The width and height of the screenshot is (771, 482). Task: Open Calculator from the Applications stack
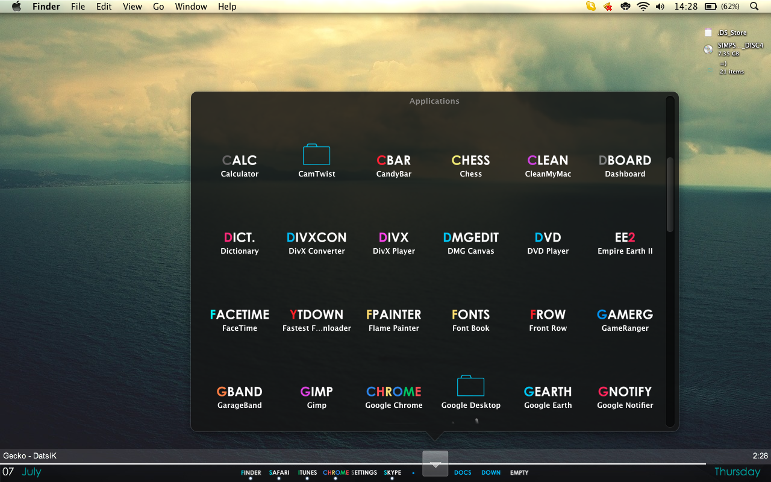239,166
